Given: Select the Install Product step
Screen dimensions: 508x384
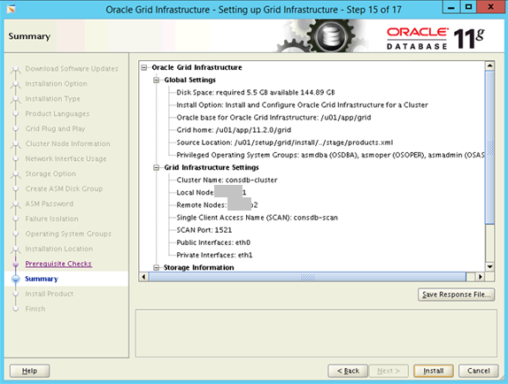Looking at the screenshot, I should tap(50, 294).
